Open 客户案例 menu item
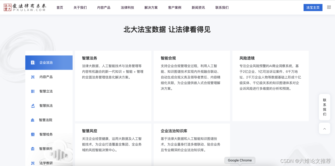 click(175, 8)
